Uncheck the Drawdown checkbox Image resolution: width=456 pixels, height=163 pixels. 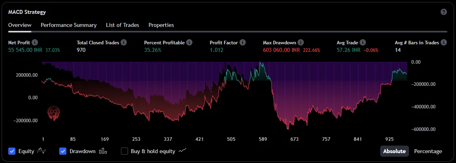coord(63,151)
